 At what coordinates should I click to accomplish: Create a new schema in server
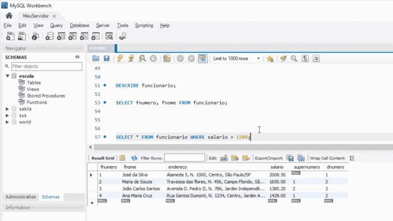click(x=49, y=36)
